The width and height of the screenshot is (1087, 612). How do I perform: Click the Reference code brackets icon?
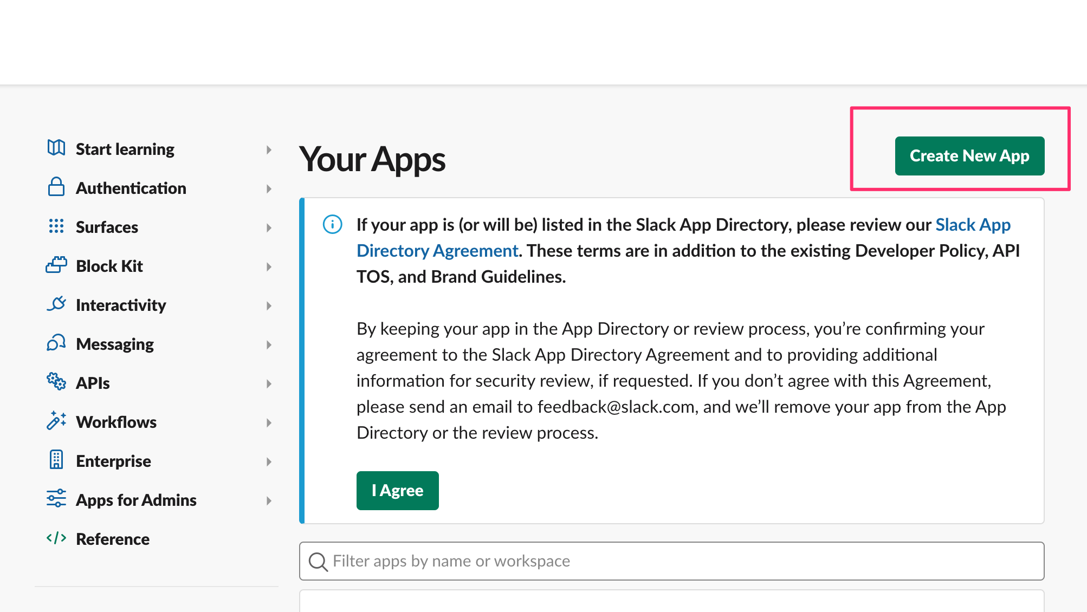pos(56,538)
